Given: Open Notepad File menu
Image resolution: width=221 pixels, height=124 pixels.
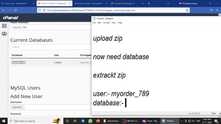Looking at the screenshot, I should pos(94,23).
